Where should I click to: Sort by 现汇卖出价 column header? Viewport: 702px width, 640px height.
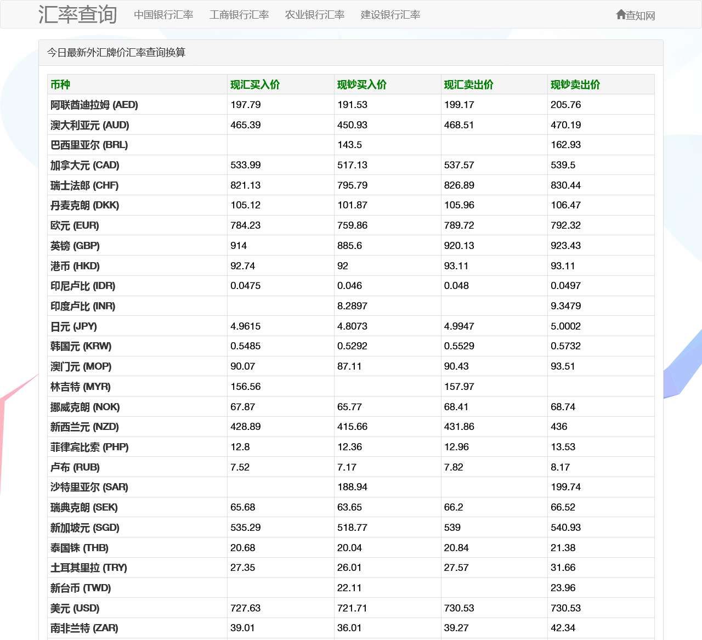click(x=468, y=84)
